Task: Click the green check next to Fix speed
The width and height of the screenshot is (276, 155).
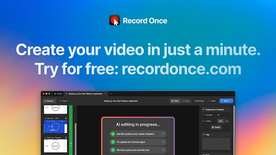Action: coord(113,142)
